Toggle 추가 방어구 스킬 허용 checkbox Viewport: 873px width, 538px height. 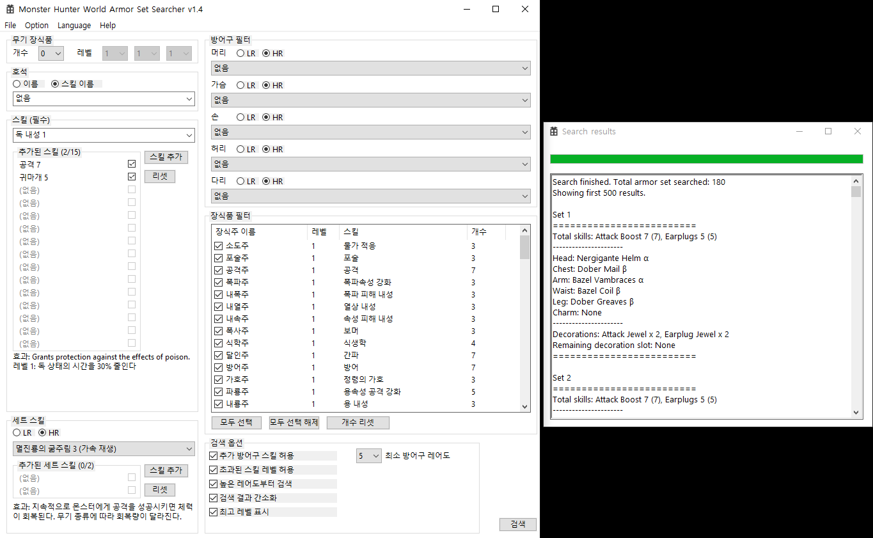pos(214,455)
